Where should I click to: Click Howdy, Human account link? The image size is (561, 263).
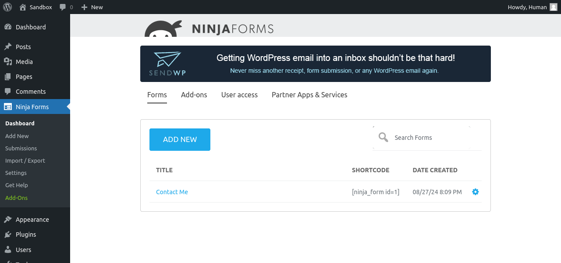[x=527, y=7]
